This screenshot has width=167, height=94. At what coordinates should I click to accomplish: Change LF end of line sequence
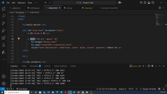pos(137,89)
